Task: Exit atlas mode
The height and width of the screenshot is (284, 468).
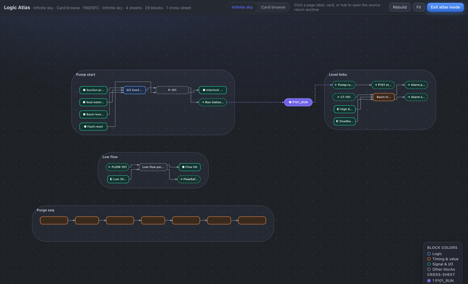Action: pos(445,7)
